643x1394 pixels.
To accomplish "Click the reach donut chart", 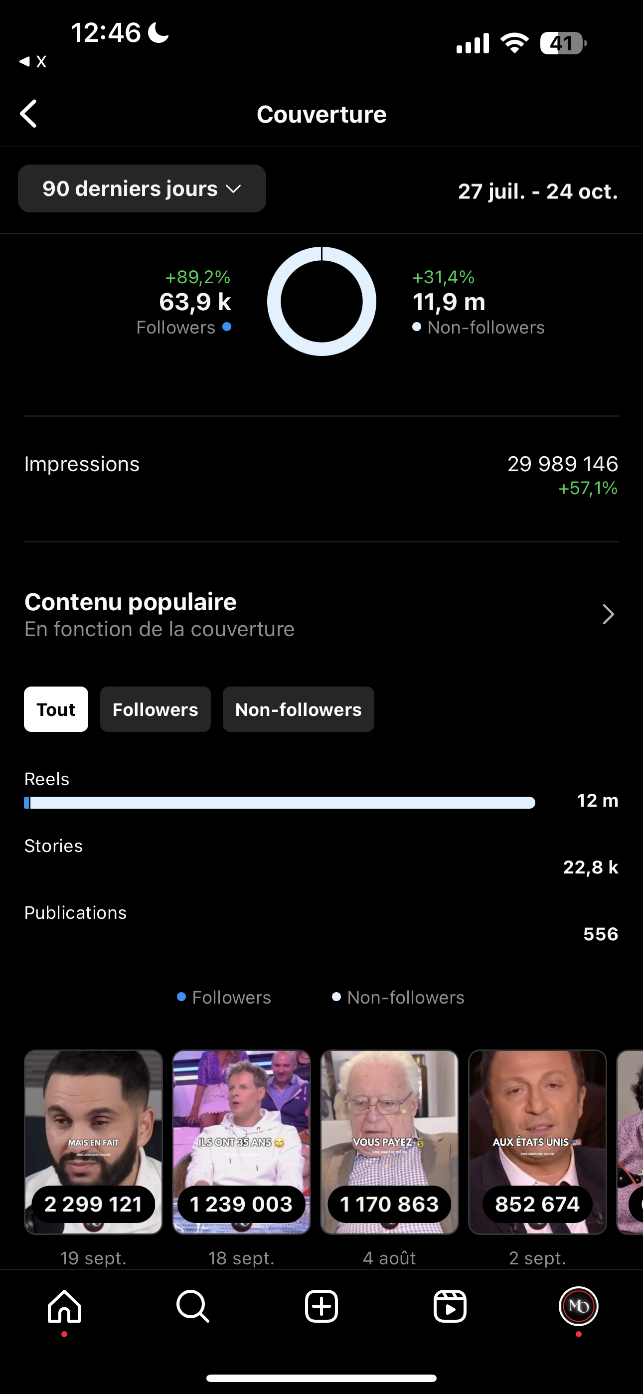I will tap(321, 302).
